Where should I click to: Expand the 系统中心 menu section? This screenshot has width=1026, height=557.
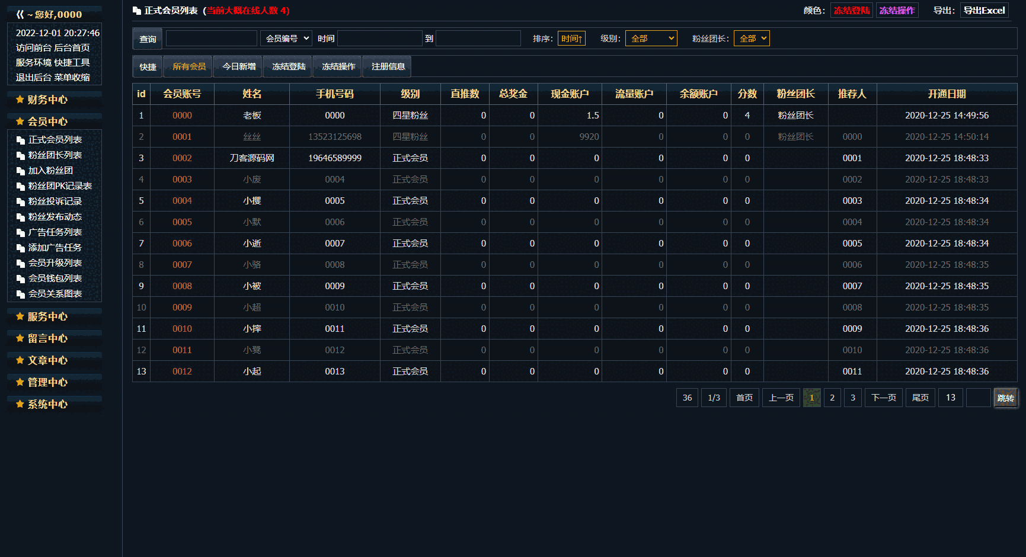pos(47,404)
